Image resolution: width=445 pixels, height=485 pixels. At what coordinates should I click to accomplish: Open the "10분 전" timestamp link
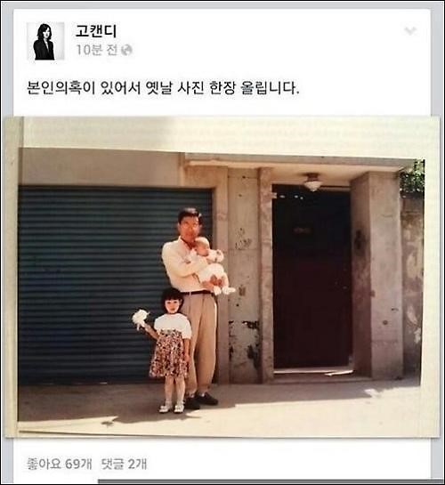click(x=97, y=50)
